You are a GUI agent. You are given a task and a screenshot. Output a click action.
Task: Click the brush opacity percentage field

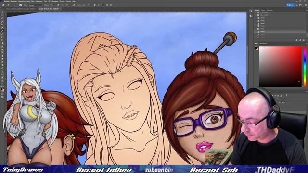[52, 5]
